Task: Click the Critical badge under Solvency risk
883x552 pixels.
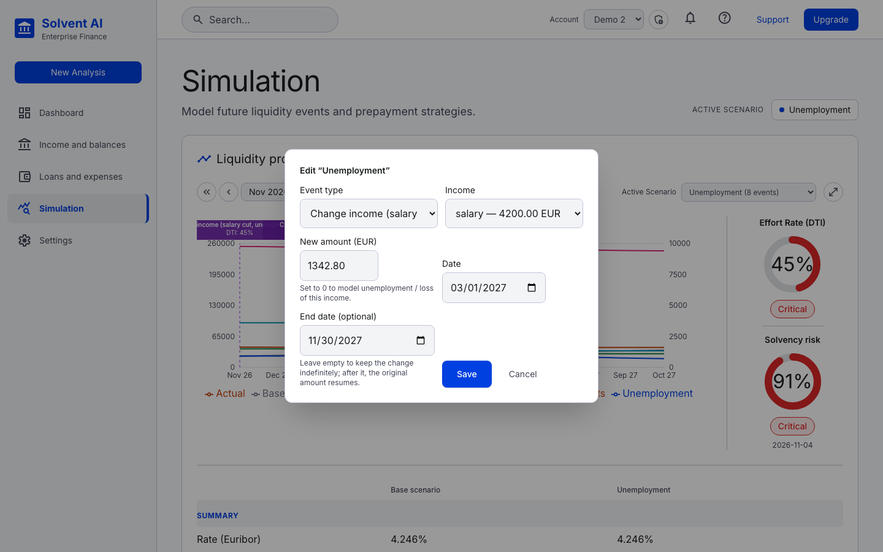Action: coord(792,426)
